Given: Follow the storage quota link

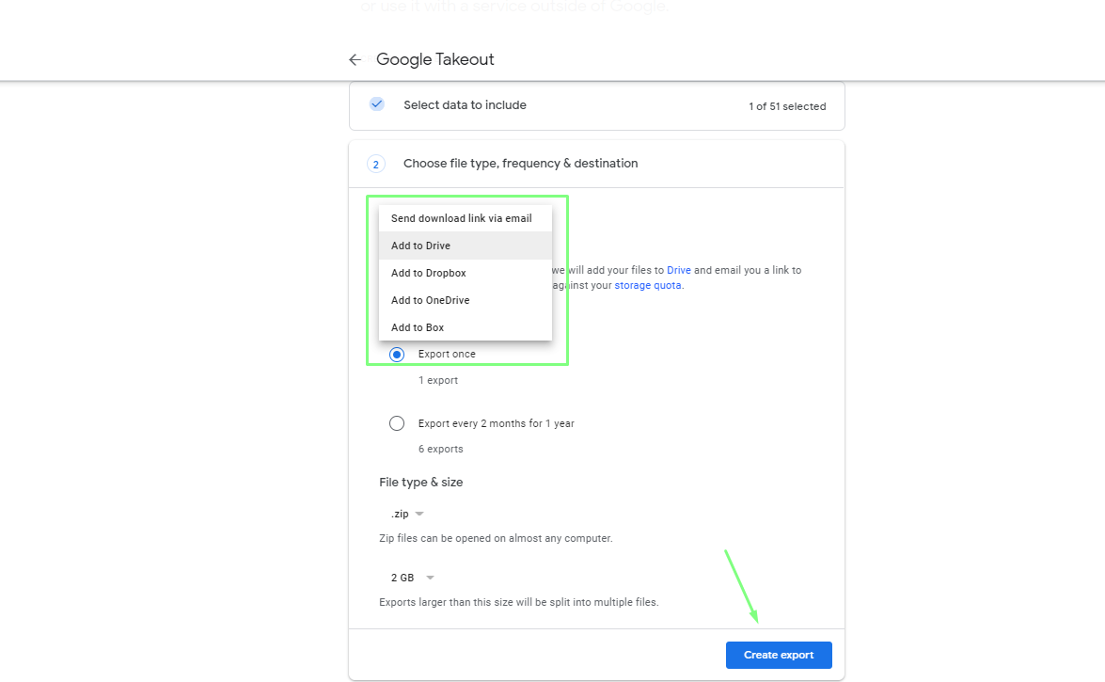Looking at the screenshot, I should (648, 285).
